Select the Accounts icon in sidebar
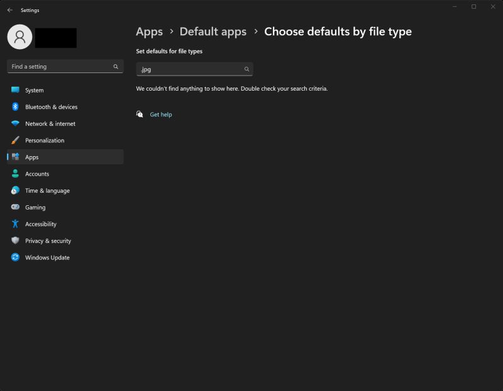Screen dimensions: 503x391 [14, 173]
